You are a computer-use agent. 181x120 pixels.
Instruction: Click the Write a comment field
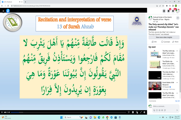(165, 106)
